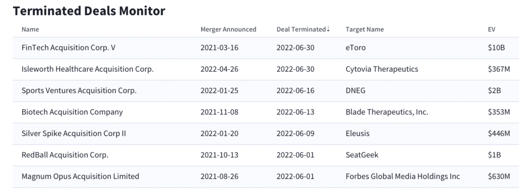Open Isleworth Healthcare Acquisition Corp. entry
This screenshot has width=519, height=190.
(266, 69)
